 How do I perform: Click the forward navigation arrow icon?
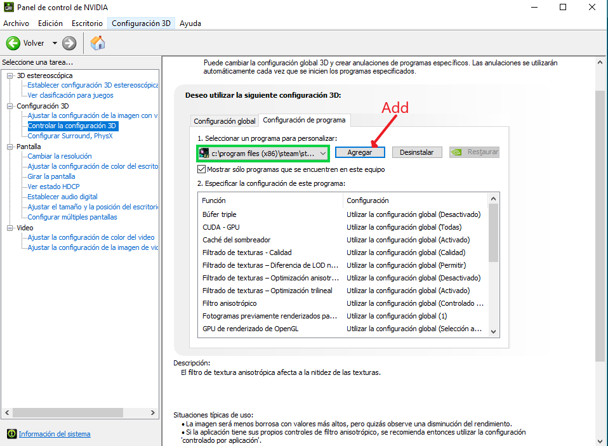[x=69, y=43]
